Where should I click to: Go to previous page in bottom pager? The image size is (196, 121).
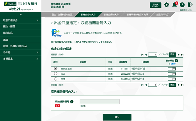(146, 85)
